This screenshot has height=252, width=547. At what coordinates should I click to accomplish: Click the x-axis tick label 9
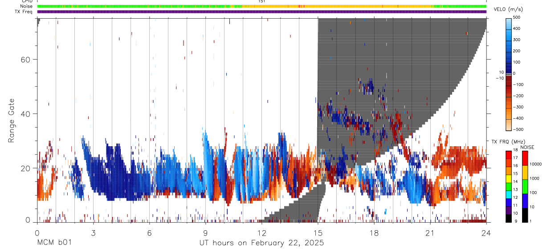205,232
